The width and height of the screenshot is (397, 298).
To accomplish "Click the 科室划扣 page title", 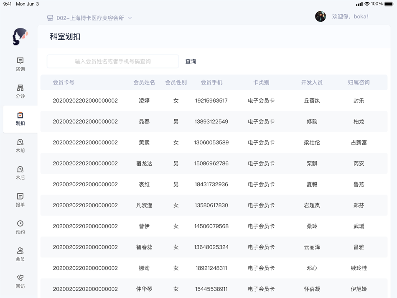I will tap(65, 36).
